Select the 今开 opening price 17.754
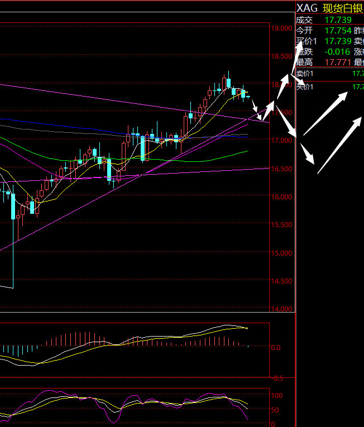The height and width of the screenshot is (427, 364). tap(338, 31)
